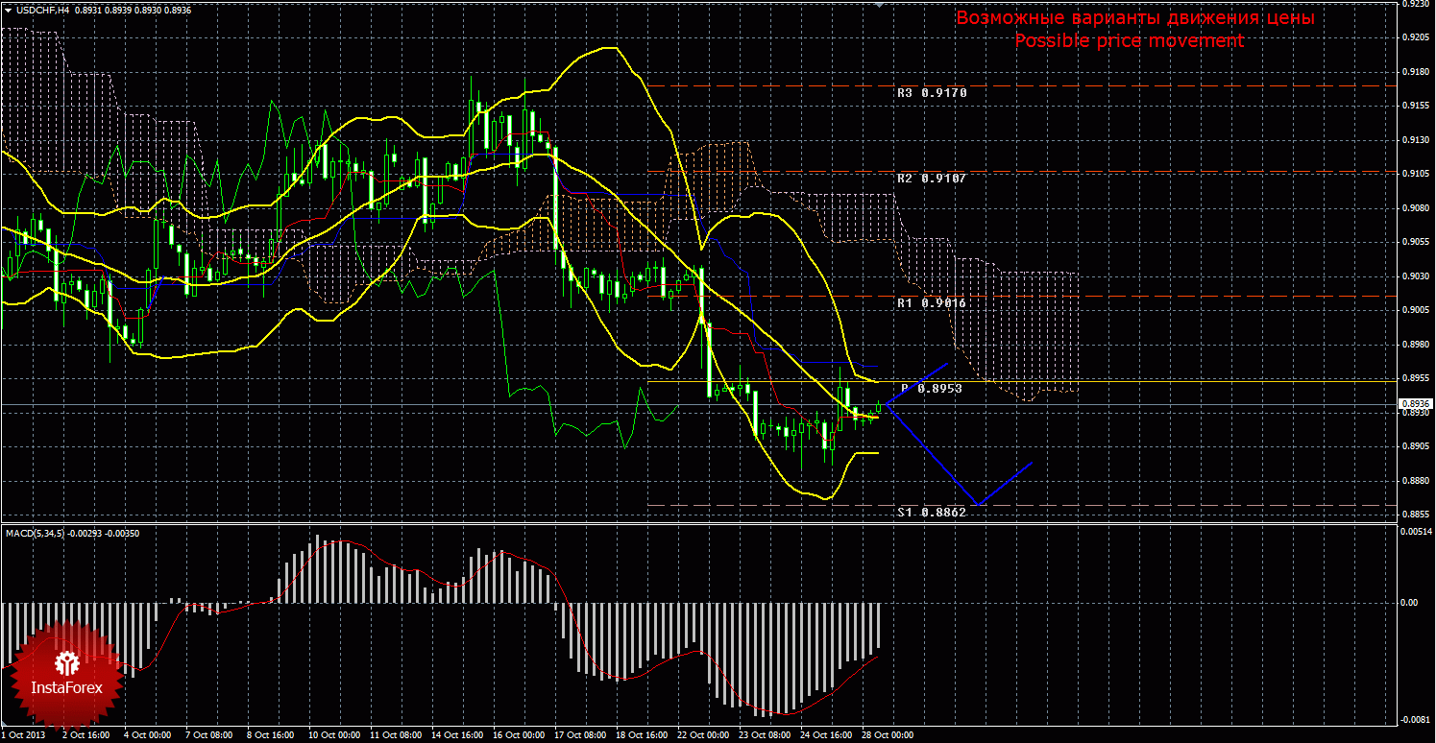This screenshot has width=1436, height=743.
Task: Click the 0.8855 price axis label
Action: point(1417,515)
